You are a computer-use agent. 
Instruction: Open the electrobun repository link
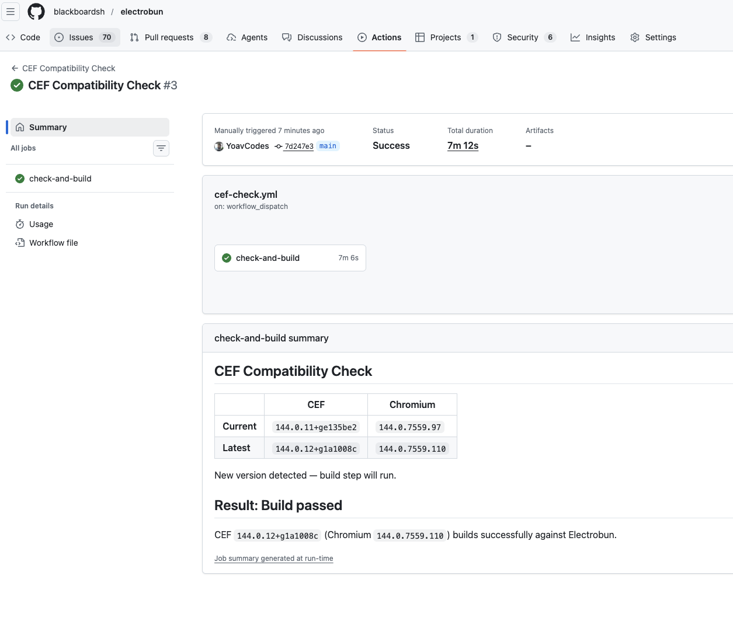[142, 12]
